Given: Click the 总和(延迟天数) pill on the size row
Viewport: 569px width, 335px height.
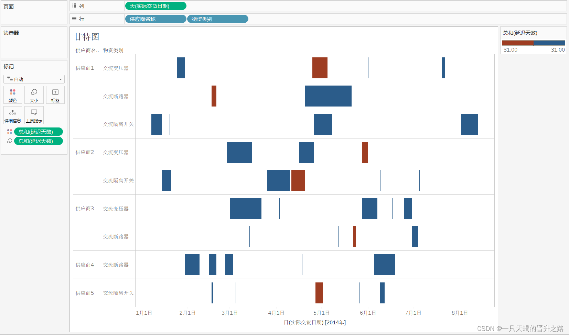Looking at the screenshot, I should point(39,141).
